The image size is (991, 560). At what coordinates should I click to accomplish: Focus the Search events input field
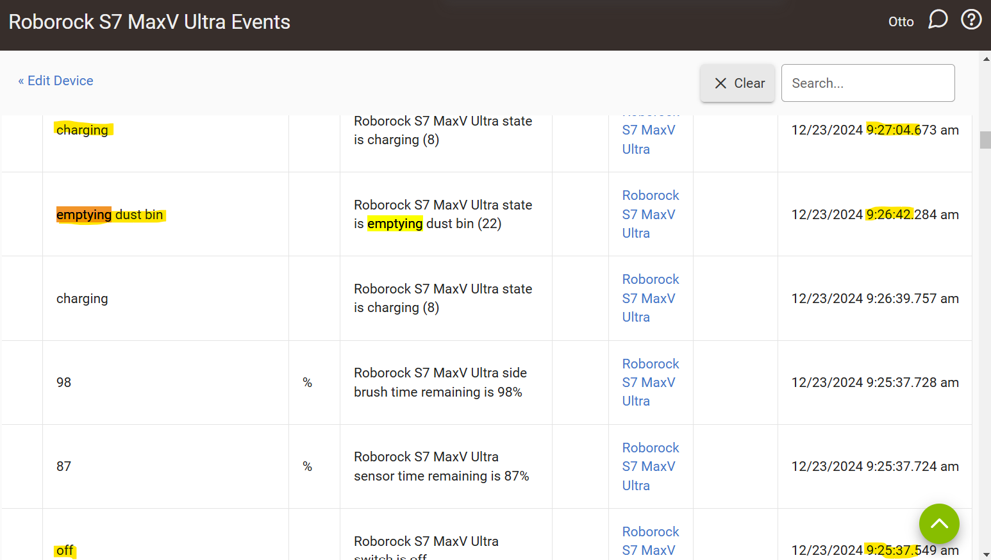click(868, 83)
